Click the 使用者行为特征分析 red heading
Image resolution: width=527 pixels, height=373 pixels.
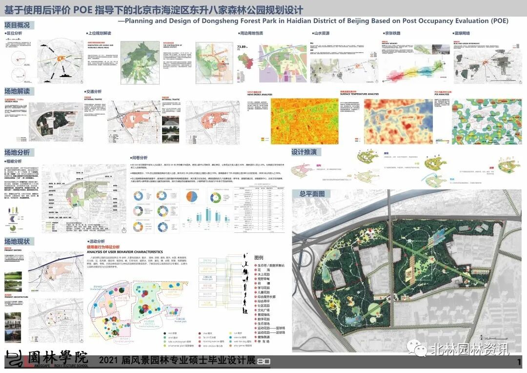(x=103, y=247)
